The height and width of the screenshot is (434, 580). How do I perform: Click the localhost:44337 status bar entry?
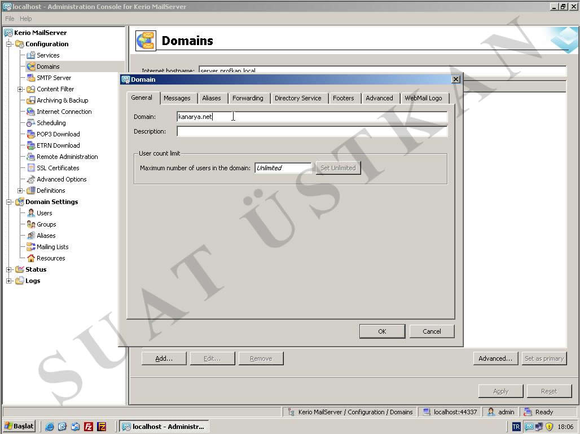[451, 412]
